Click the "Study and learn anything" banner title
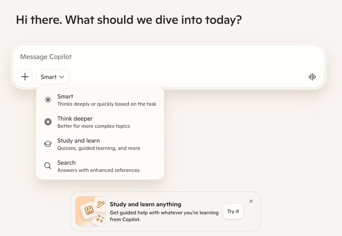342x236 pixels. [x=145, y=204]
